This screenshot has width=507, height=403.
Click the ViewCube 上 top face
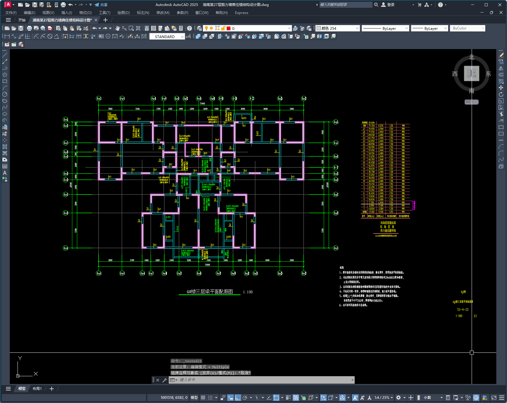click(472, 73)
